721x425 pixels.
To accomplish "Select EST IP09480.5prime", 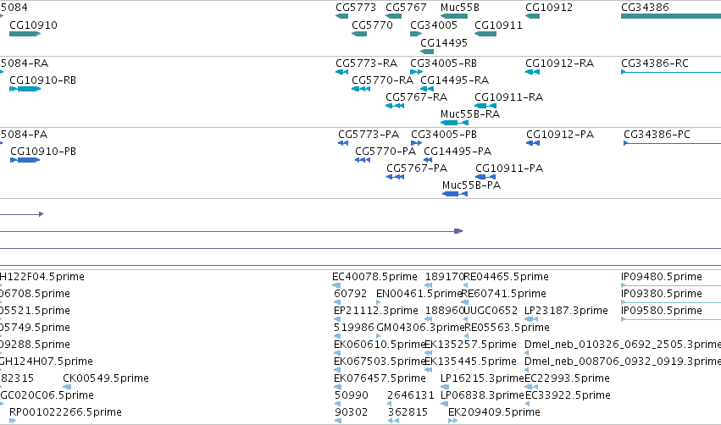I will point(661,277).
